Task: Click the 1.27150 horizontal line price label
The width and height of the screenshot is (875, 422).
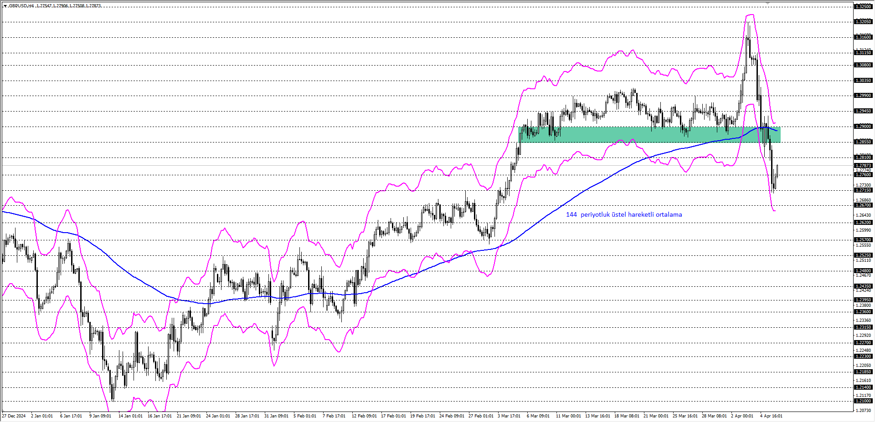Action: pos(863,190)
